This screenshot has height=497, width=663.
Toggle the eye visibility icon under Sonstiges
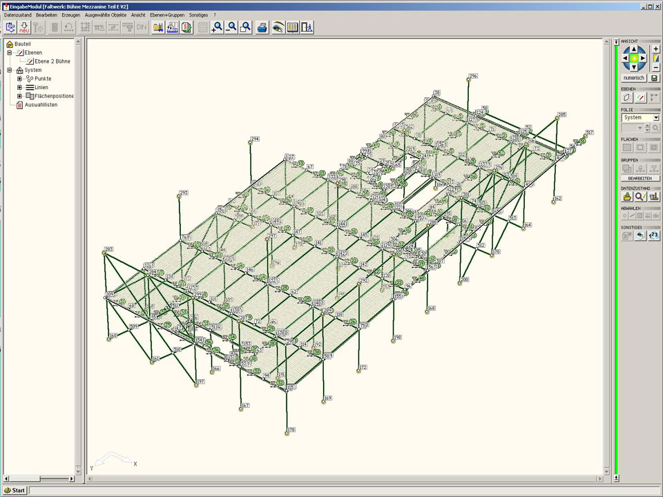(x=640, y=235)
